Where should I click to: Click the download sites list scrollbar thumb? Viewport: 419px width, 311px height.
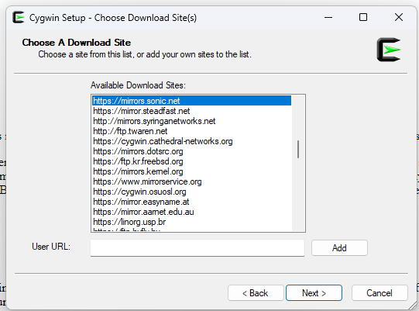298,149
